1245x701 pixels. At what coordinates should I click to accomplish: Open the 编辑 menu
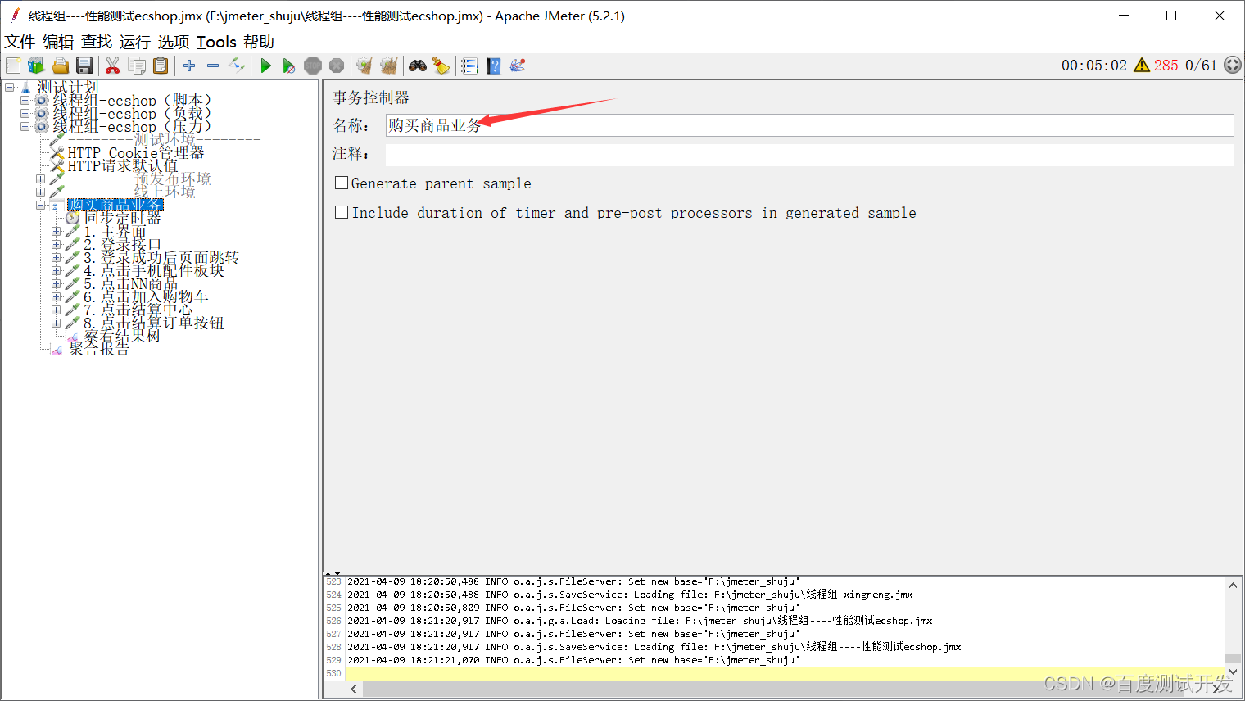pos(58,42)
